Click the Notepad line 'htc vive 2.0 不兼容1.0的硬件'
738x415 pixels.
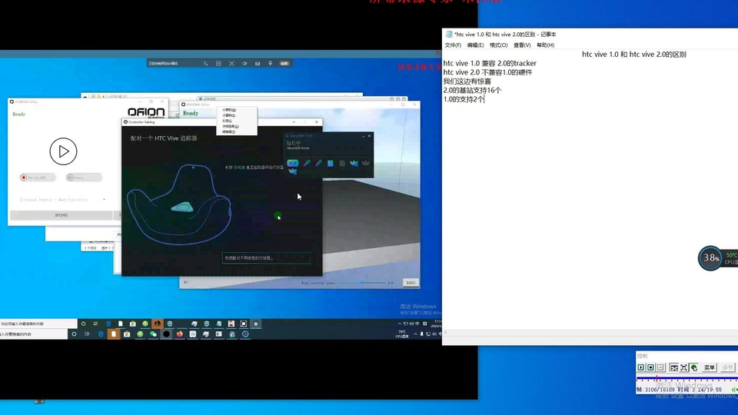(x=487, y=72)
